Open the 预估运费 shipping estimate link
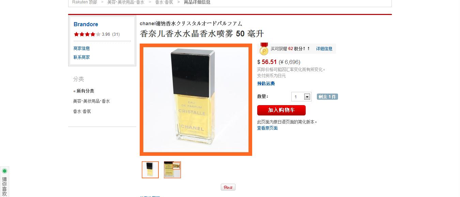Viewport: 460px width, 197px height. [266, 83]
